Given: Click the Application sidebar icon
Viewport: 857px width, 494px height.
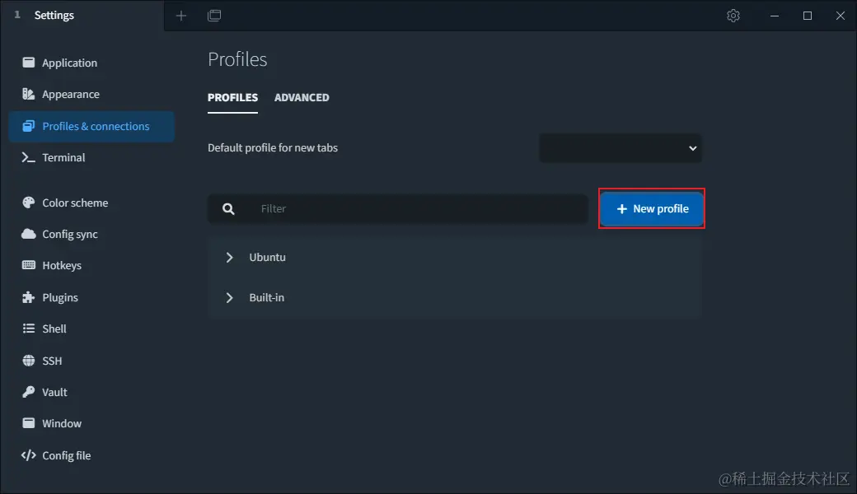Looking at the screenshot, I should tap(28, 63).
